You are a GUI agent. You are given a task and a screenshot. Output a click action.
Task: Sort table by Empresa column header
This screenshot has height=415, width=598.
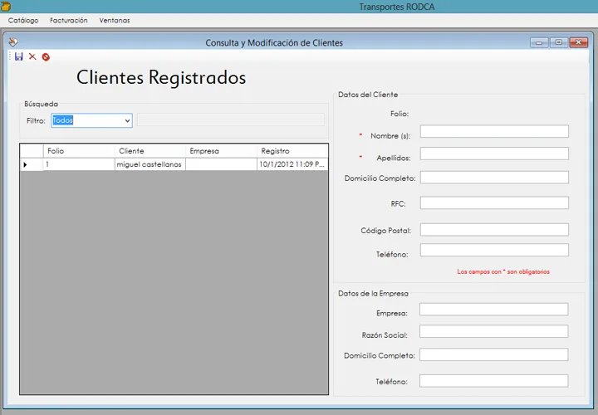click(x=221, y=151)
